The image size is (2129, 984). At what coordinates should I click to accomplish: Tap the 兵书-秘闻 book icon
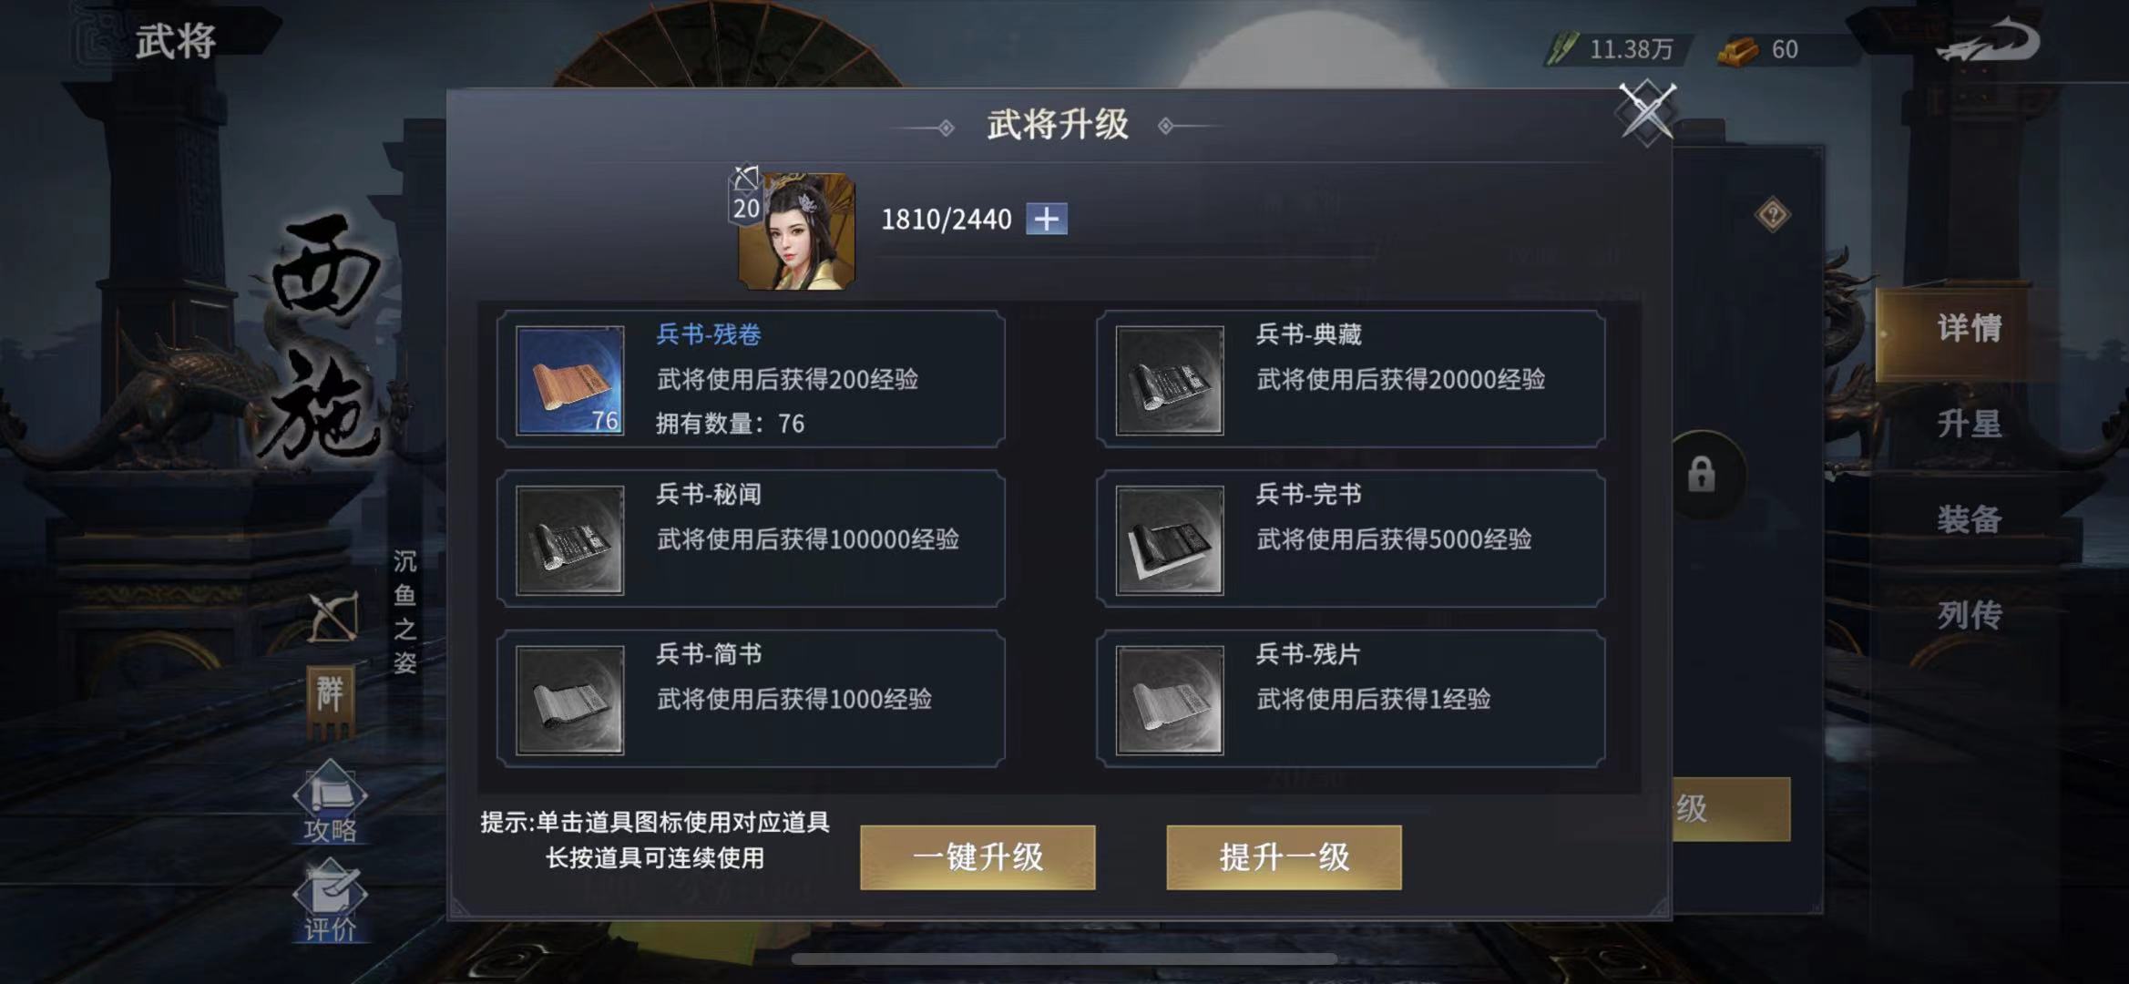[x=570, y=540]
